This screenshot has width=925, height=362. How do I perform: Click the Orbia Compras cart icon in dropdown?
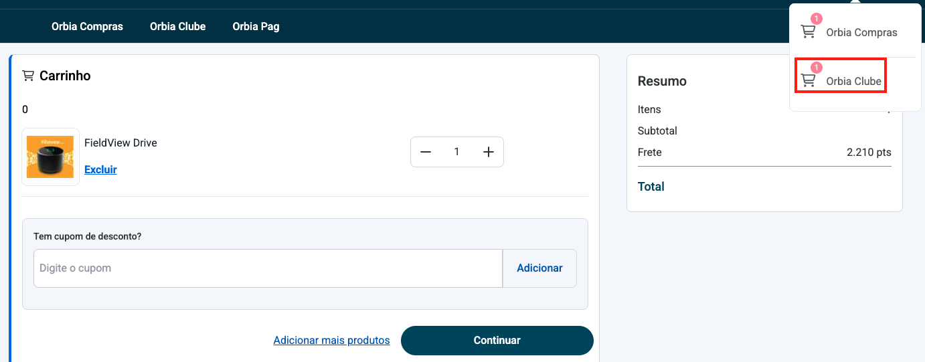point(809,32)
